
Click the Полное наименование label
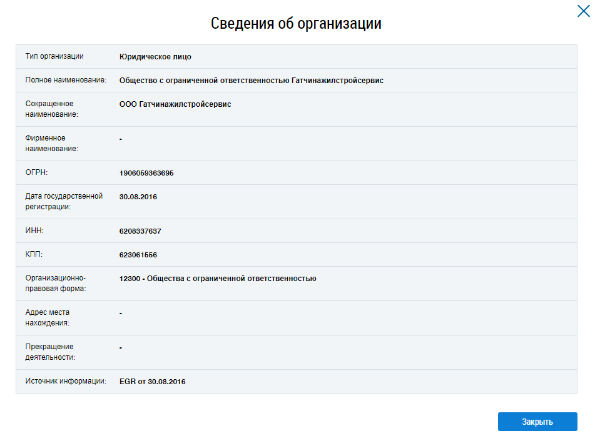pos(66,81)
